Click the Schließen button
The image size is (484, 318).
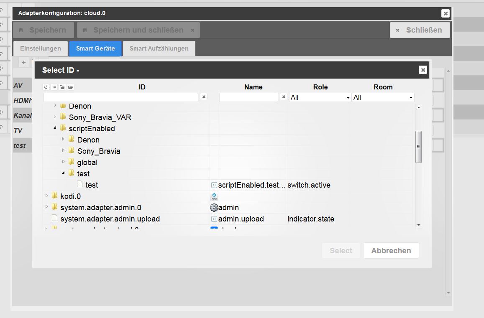pyautogui.click(x=420, y=30)
